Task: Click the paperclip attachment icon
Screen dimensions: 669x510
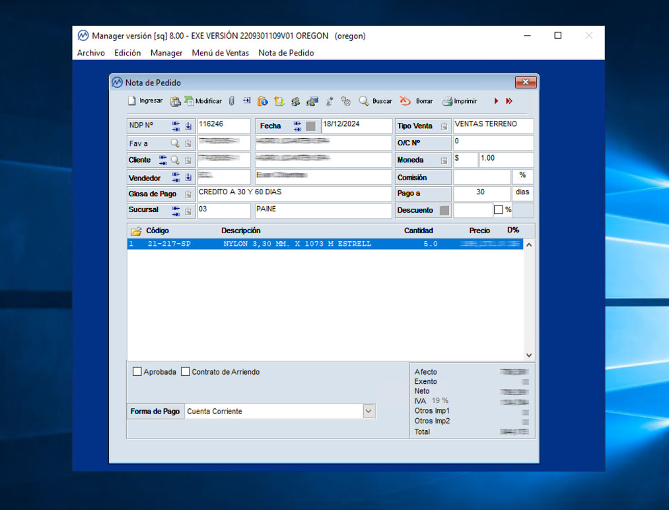Action: pos(232,100)
